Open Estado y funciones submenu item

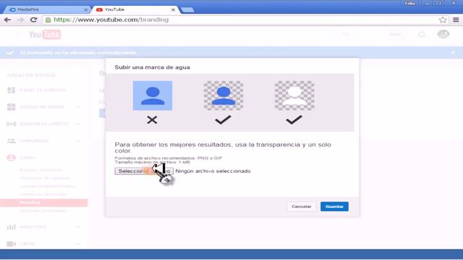[x=41, y=170]
